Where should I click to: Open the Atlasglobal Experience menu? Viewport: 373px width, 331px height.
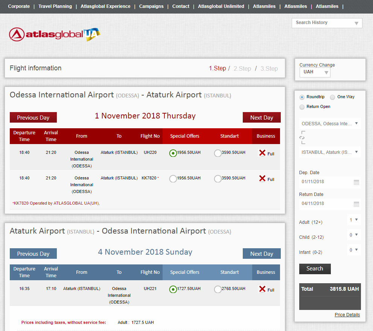pyautogui.click(x=105, y=6)
